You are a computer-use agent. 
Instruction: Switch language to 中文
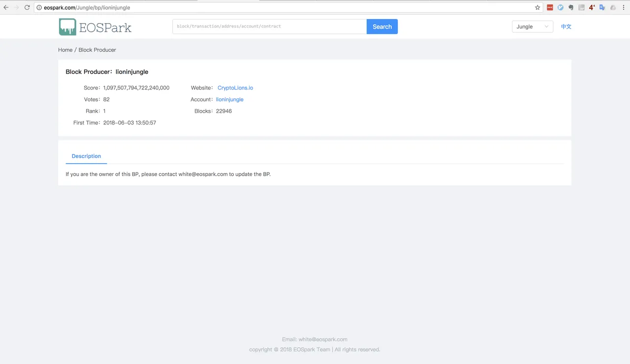point(566,27)
